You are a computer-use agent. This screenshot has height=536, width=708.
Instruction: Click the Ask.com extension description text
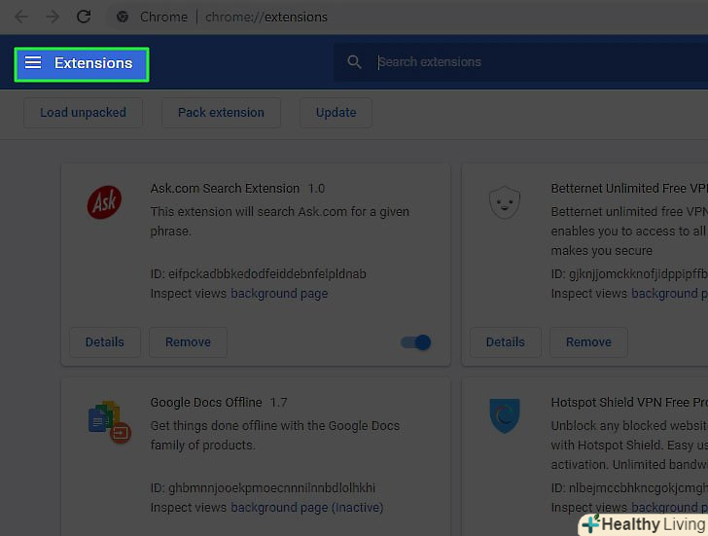[x=280, y=221]
